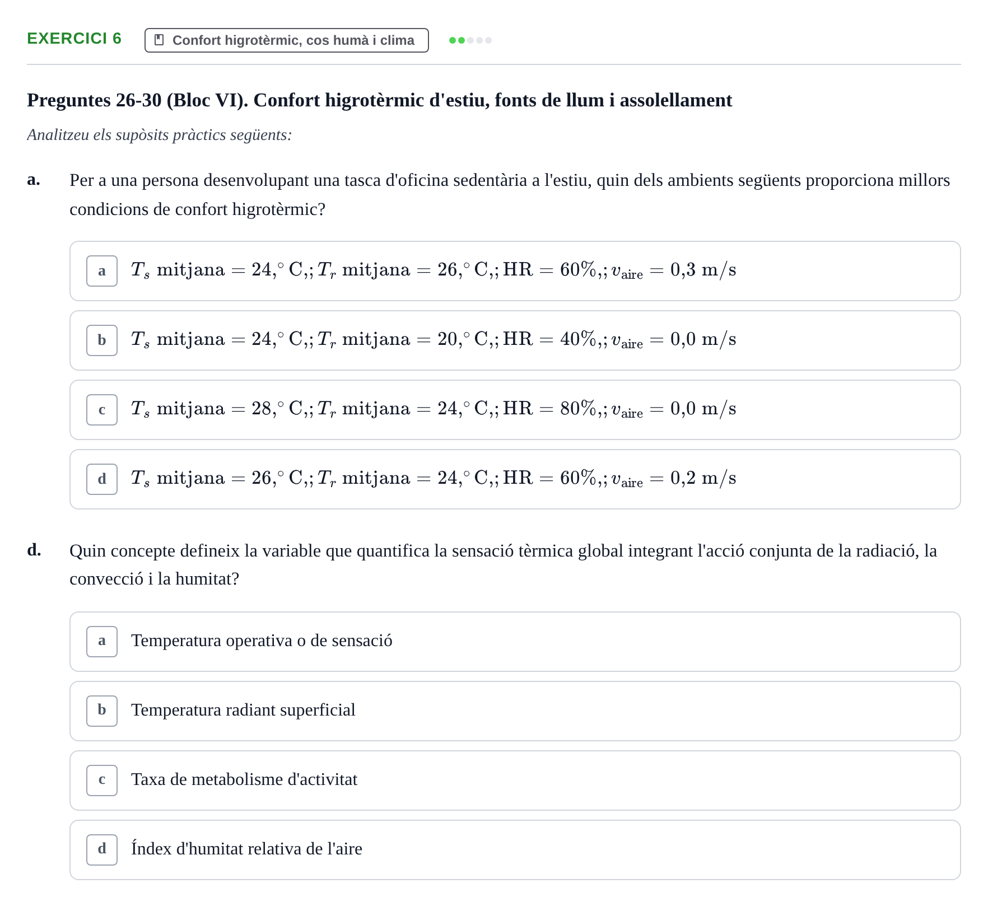Click the bookmark icon in the topic tag
The height and width of the screenshot is (916, 988).
[x=159, y=40]
